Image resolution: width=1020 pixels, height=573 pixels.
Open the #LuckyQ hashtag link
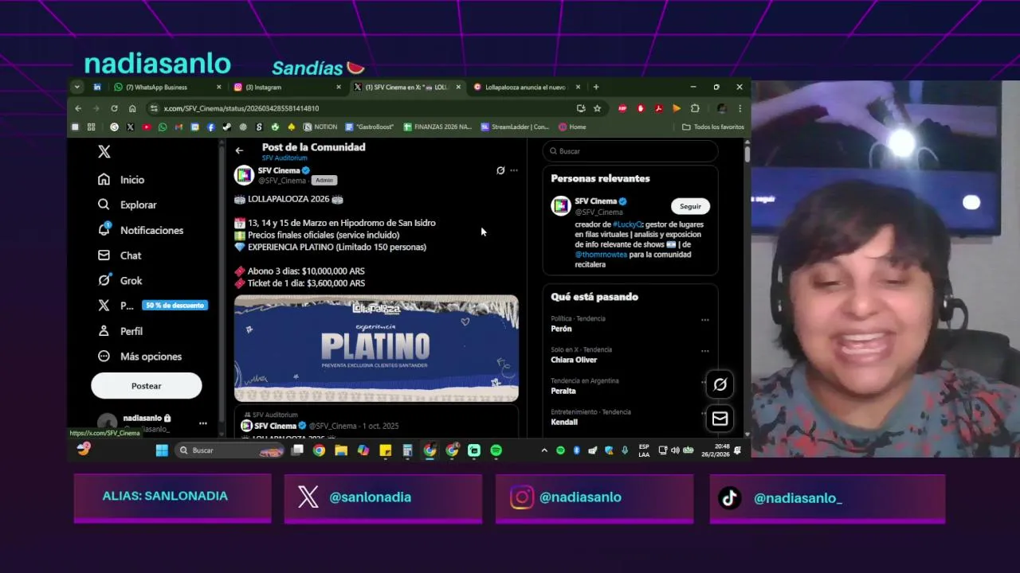pyautogui.click(x=627, y=224)
